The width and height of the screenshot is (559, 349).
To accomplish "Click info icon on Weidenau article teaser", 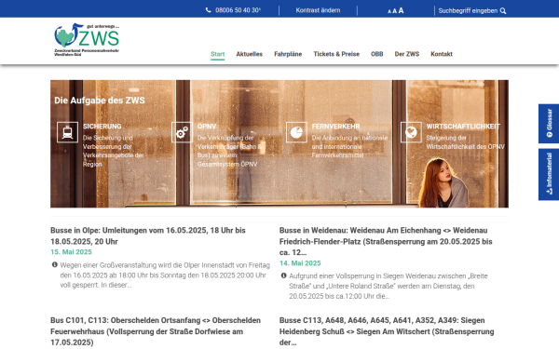I will point(284,275).
